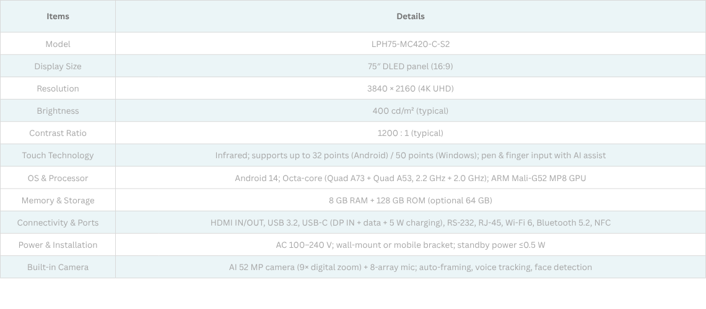Select the Model row label

(58, 44)
